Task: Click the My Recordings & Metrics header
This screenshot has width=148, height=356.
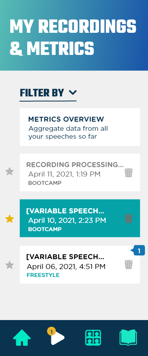Action: tap(73, 38)
